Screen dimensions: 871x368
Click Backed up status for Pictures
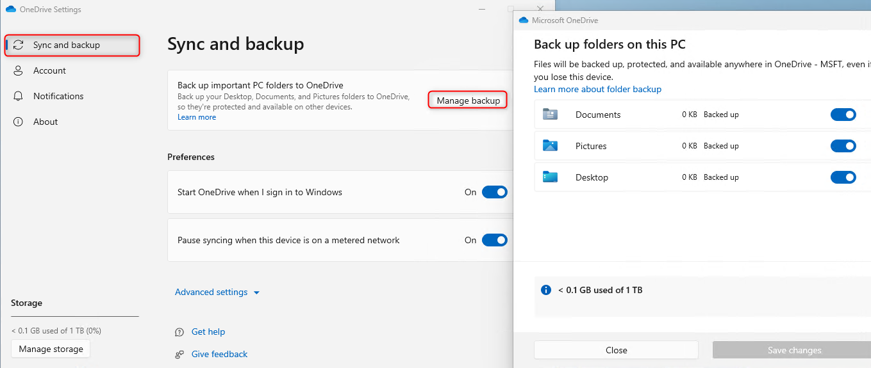tap(721, 146)
